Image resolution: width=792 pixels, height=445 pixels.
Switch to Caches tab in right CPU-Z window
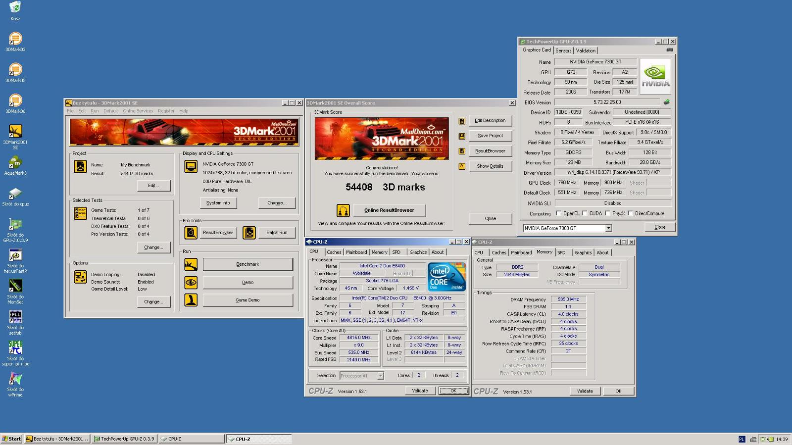[x=499, y=252]
